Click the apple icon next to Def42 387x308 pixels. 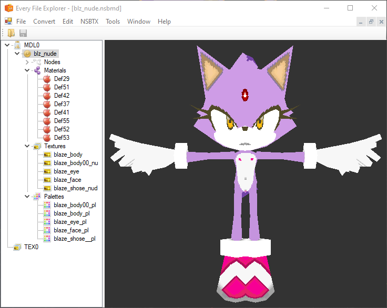tap(47, 96)
